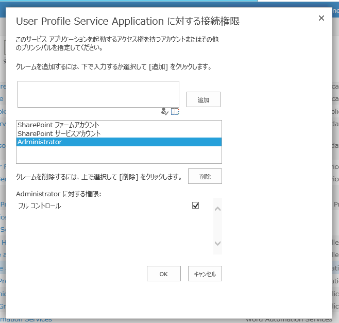Screen dimensions: 339x323
Task: Select Administrator in the accounts list
Action: click(x=119, y=142)
